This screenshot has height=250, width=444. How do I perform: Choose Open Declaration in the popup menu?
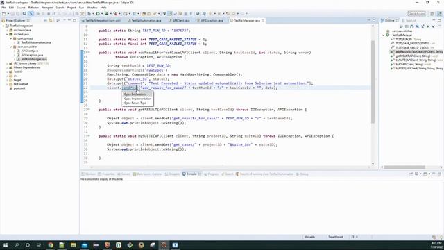click(x=135, y=94)
